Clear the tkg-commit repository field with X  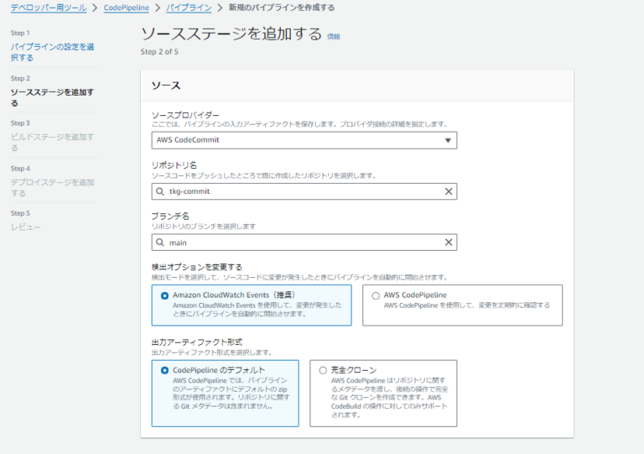coord(449,191)
